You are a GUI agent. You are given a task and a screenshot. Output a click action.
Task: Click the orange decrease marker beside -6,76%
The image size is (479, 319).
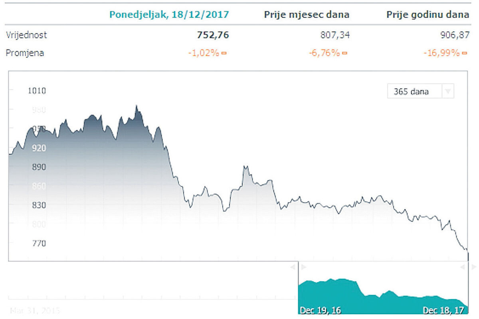coord(344,53)
